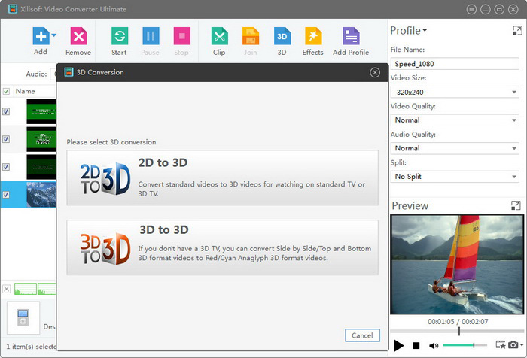
Task: Click the Remove toolbar icon
Action: 78,36
